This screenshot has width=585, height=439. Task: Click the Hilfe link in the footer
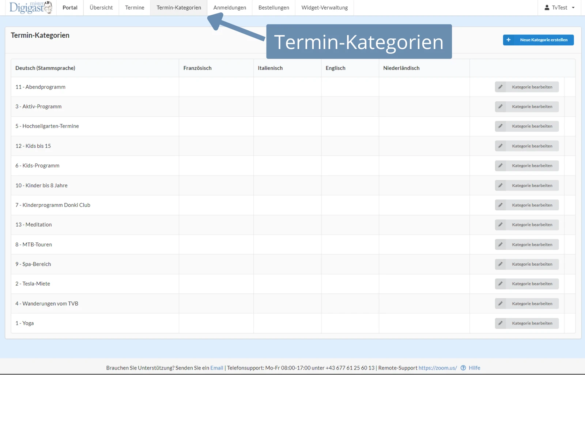click(475, 368)
